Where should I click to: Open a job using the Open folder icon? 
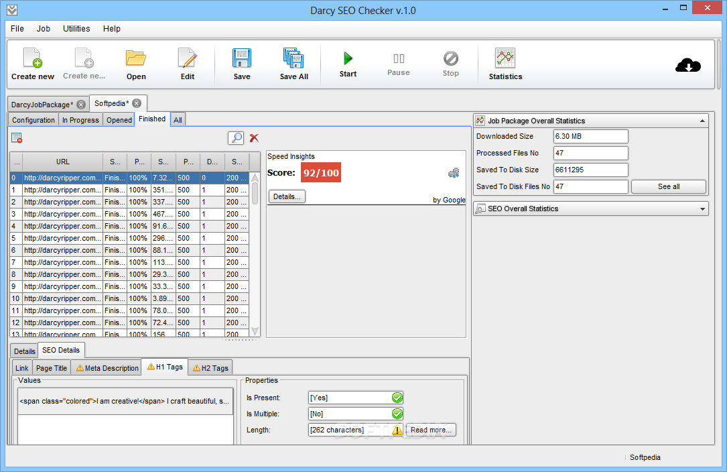pos(136,58)
